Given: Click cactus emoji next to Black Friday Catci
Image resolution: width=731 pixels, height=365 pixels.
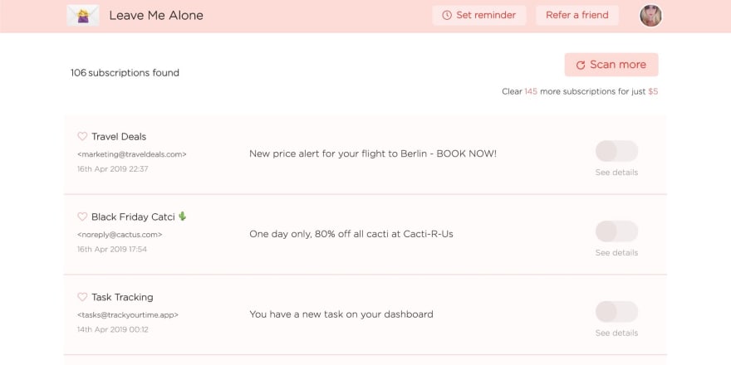Looking at the screenshot, I should pyautogui.click(x=182, y=217).
